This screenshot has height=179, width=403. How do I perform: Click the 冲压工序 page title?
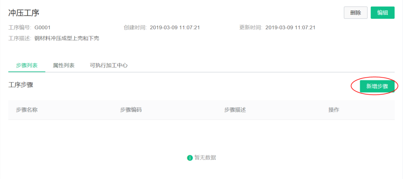[24, 13]
